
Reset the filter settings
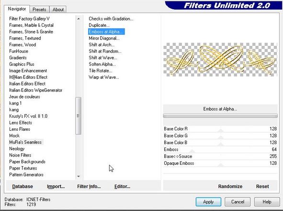[x=262, y=186]
